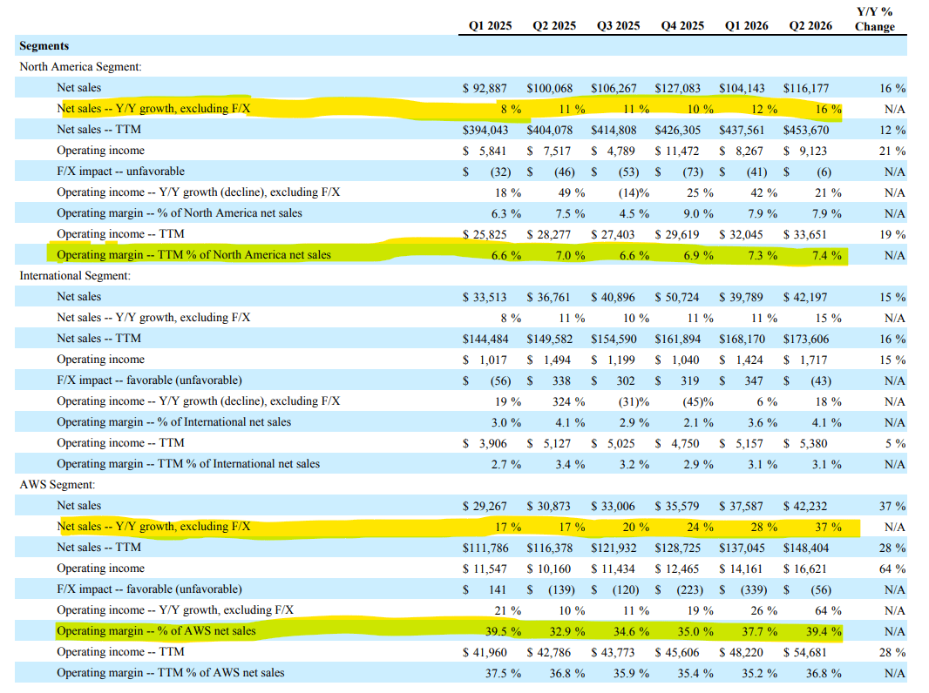Click AWS operating income $ 16,621
This screenshot has height=693, width=929.
805,569
